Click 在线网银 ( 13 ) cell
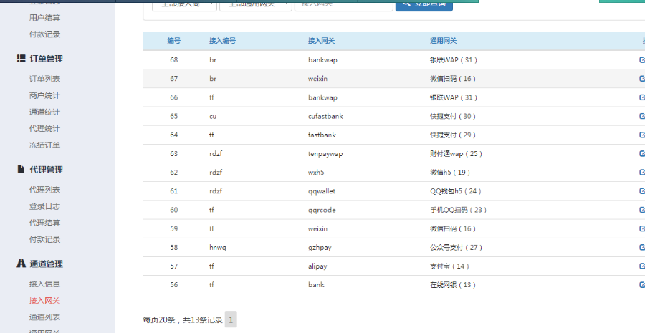 point(453,285)
